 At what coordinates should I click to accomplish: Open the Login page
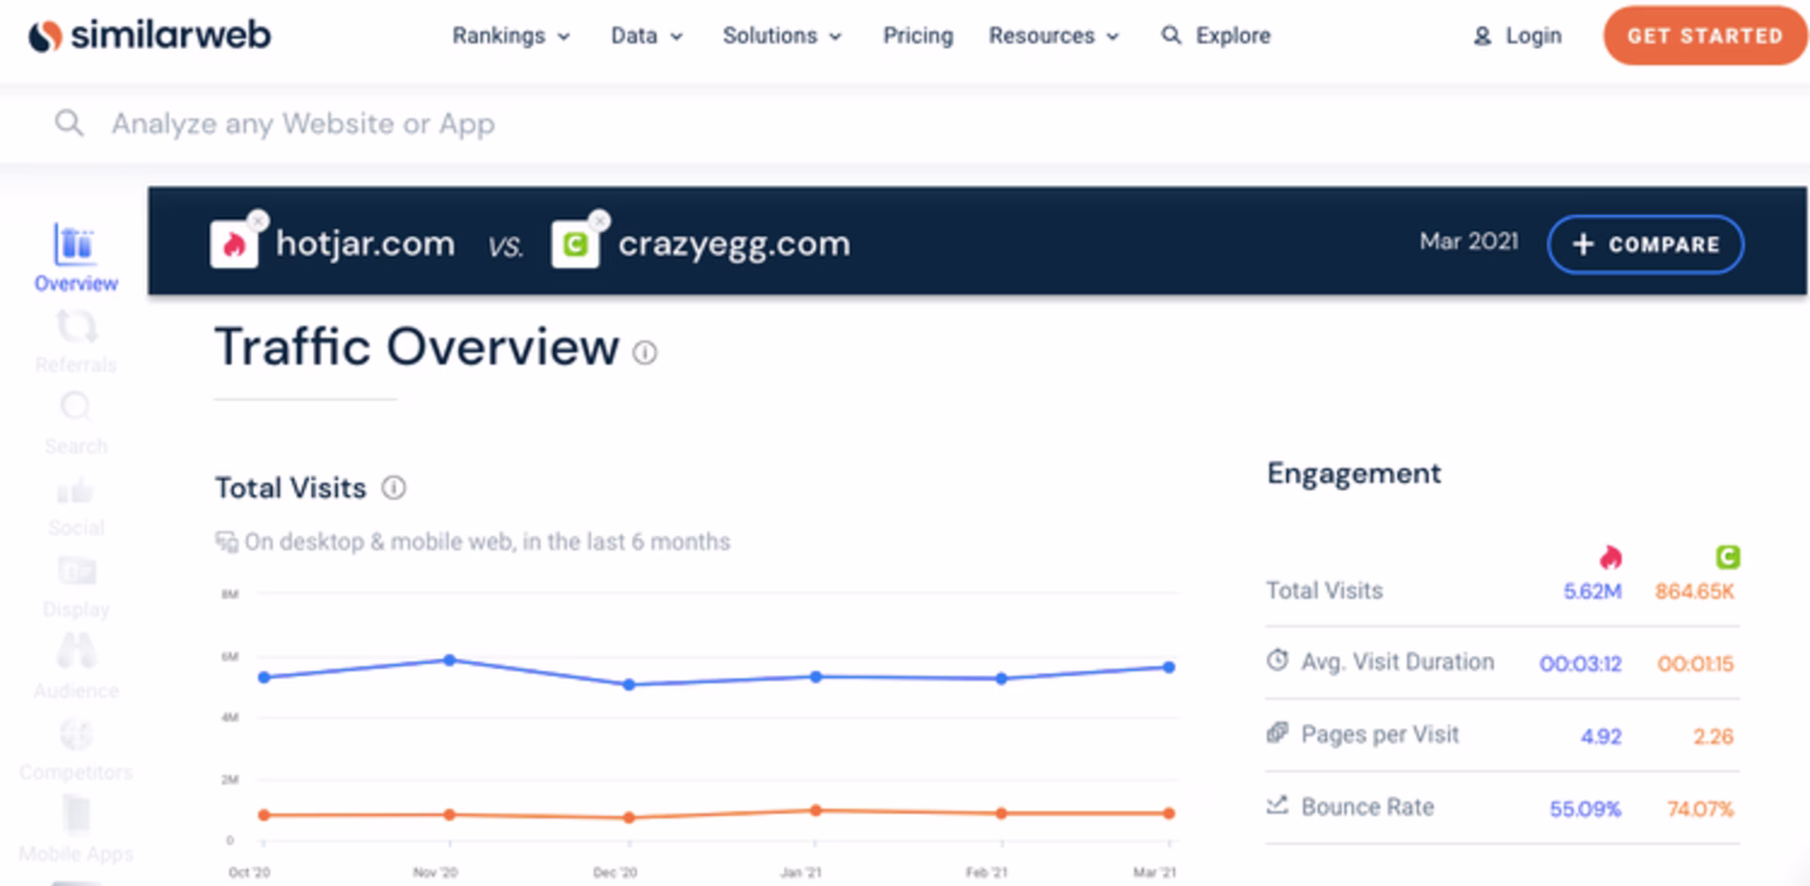1532,36
